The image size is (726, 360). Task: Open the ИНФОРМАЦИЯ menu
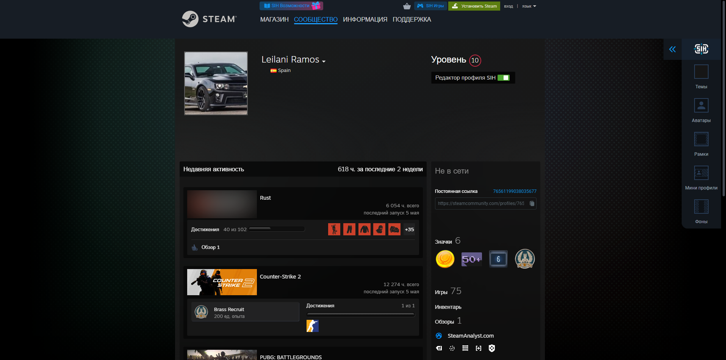pyautogui.click(x=365, y=19)
